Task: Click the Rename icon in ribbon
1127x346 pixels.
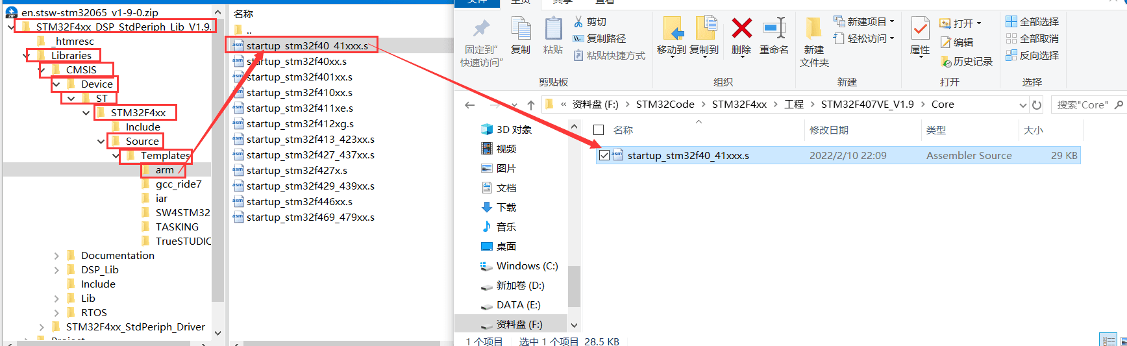Action: (x=774, y=29)
